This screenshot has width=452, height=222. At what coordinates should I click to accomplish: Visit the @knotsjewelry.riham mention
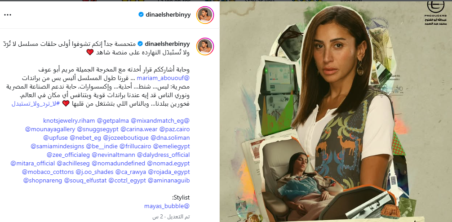[69, 120]
